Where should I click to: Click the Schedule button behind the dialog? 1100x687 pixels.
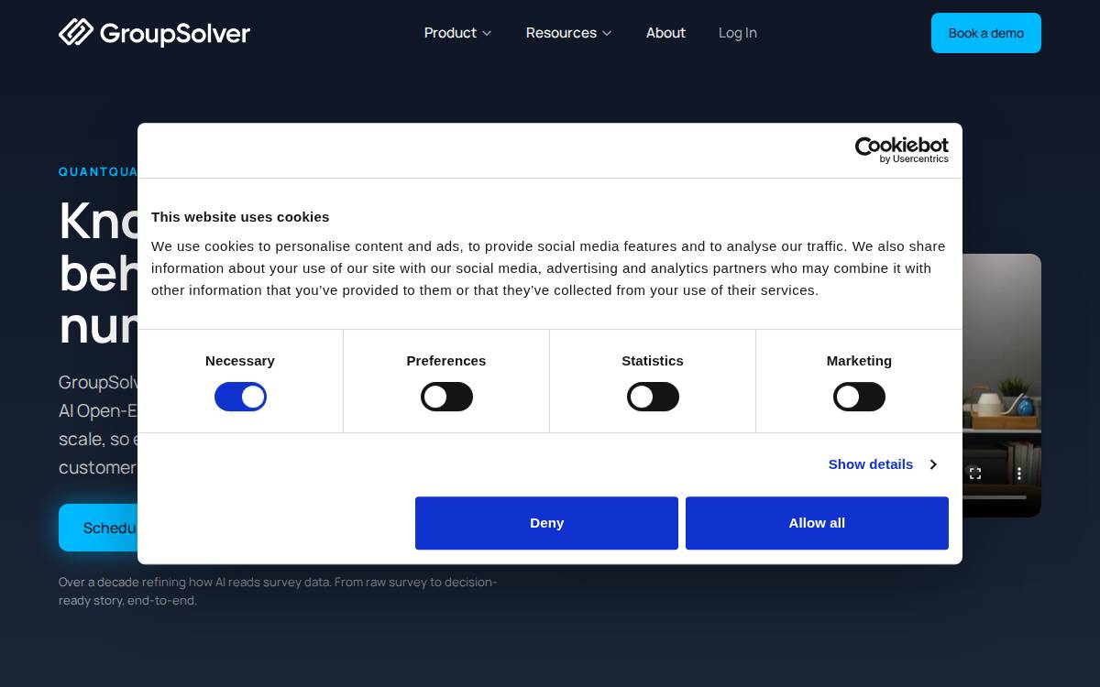(98, 528)
